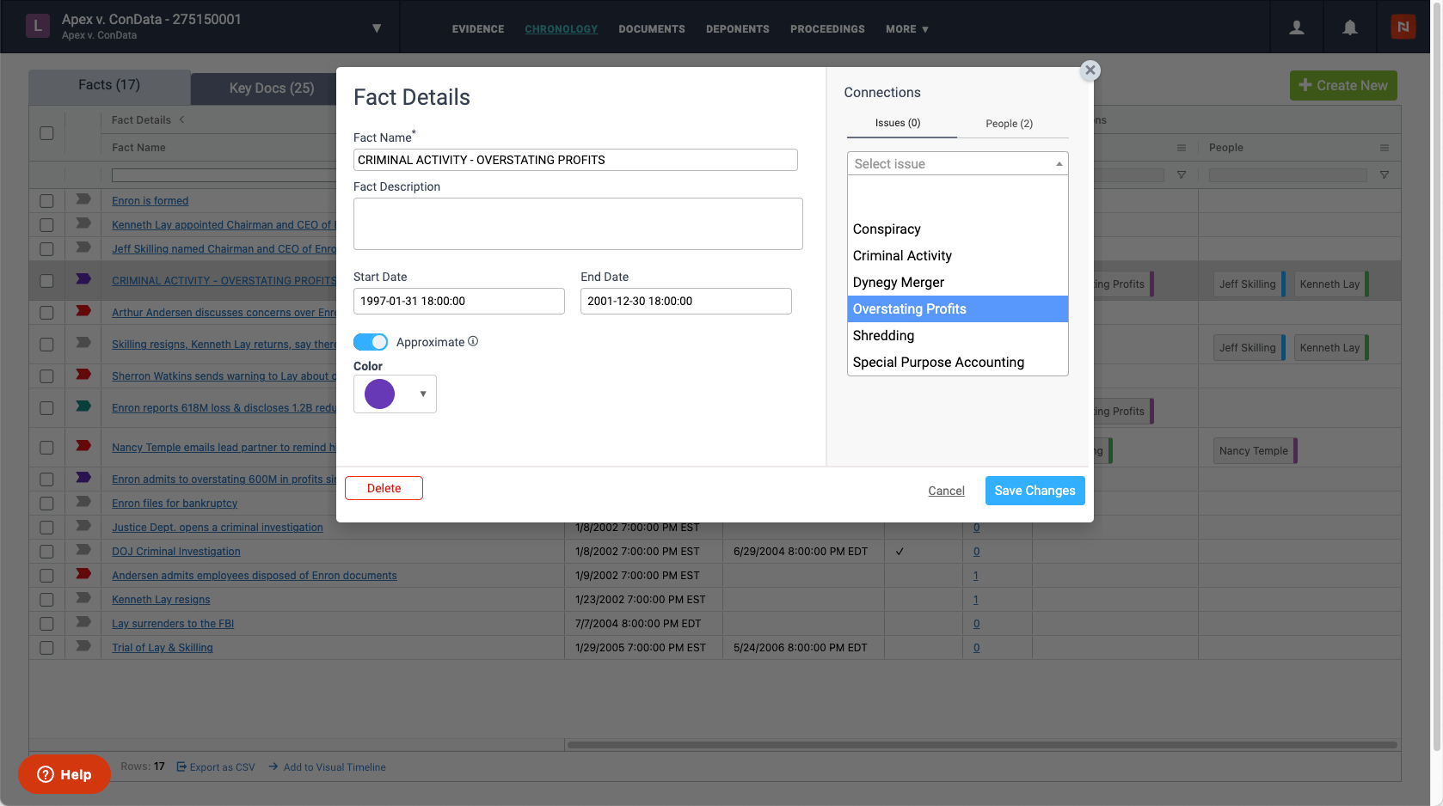Expand the MORE menu in navigation
Viewport: 1443px width, 806px height.
click(906, 29)
